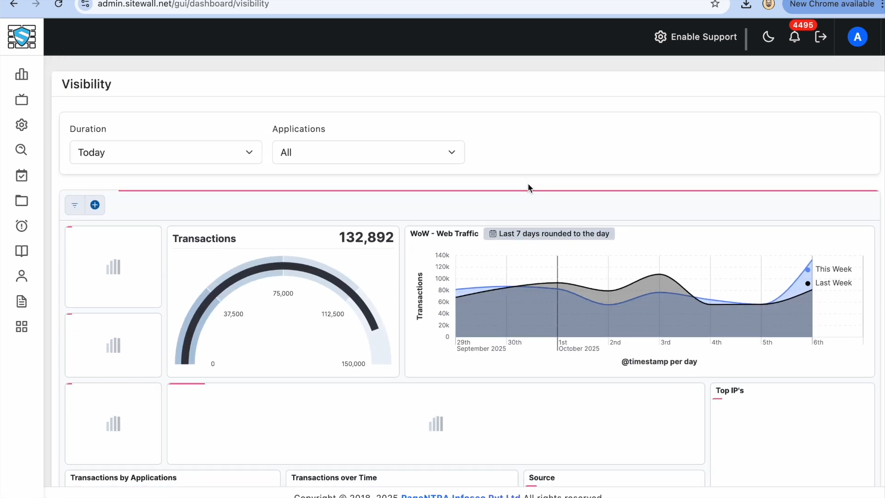Click the address bar URL admin.sitewall.net
This screenshot has width=885, height=498.
[183, 4]
